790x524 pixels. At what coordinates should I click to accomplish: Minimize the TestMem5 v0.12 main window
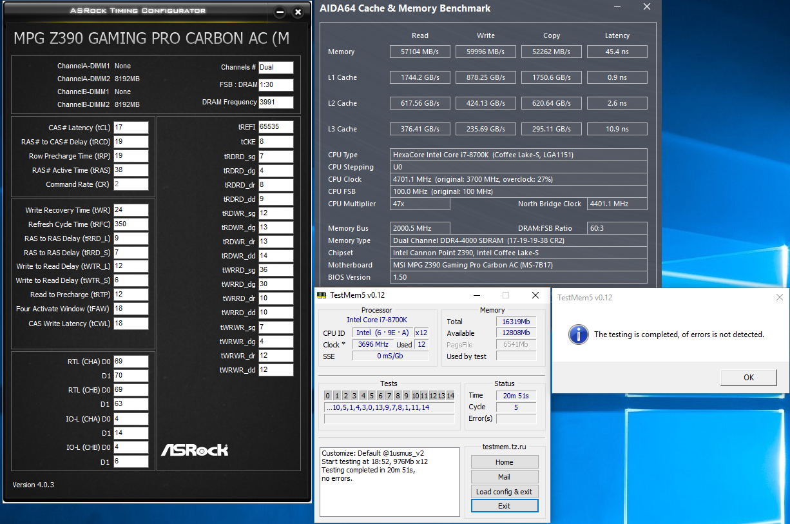pos(476,295)
